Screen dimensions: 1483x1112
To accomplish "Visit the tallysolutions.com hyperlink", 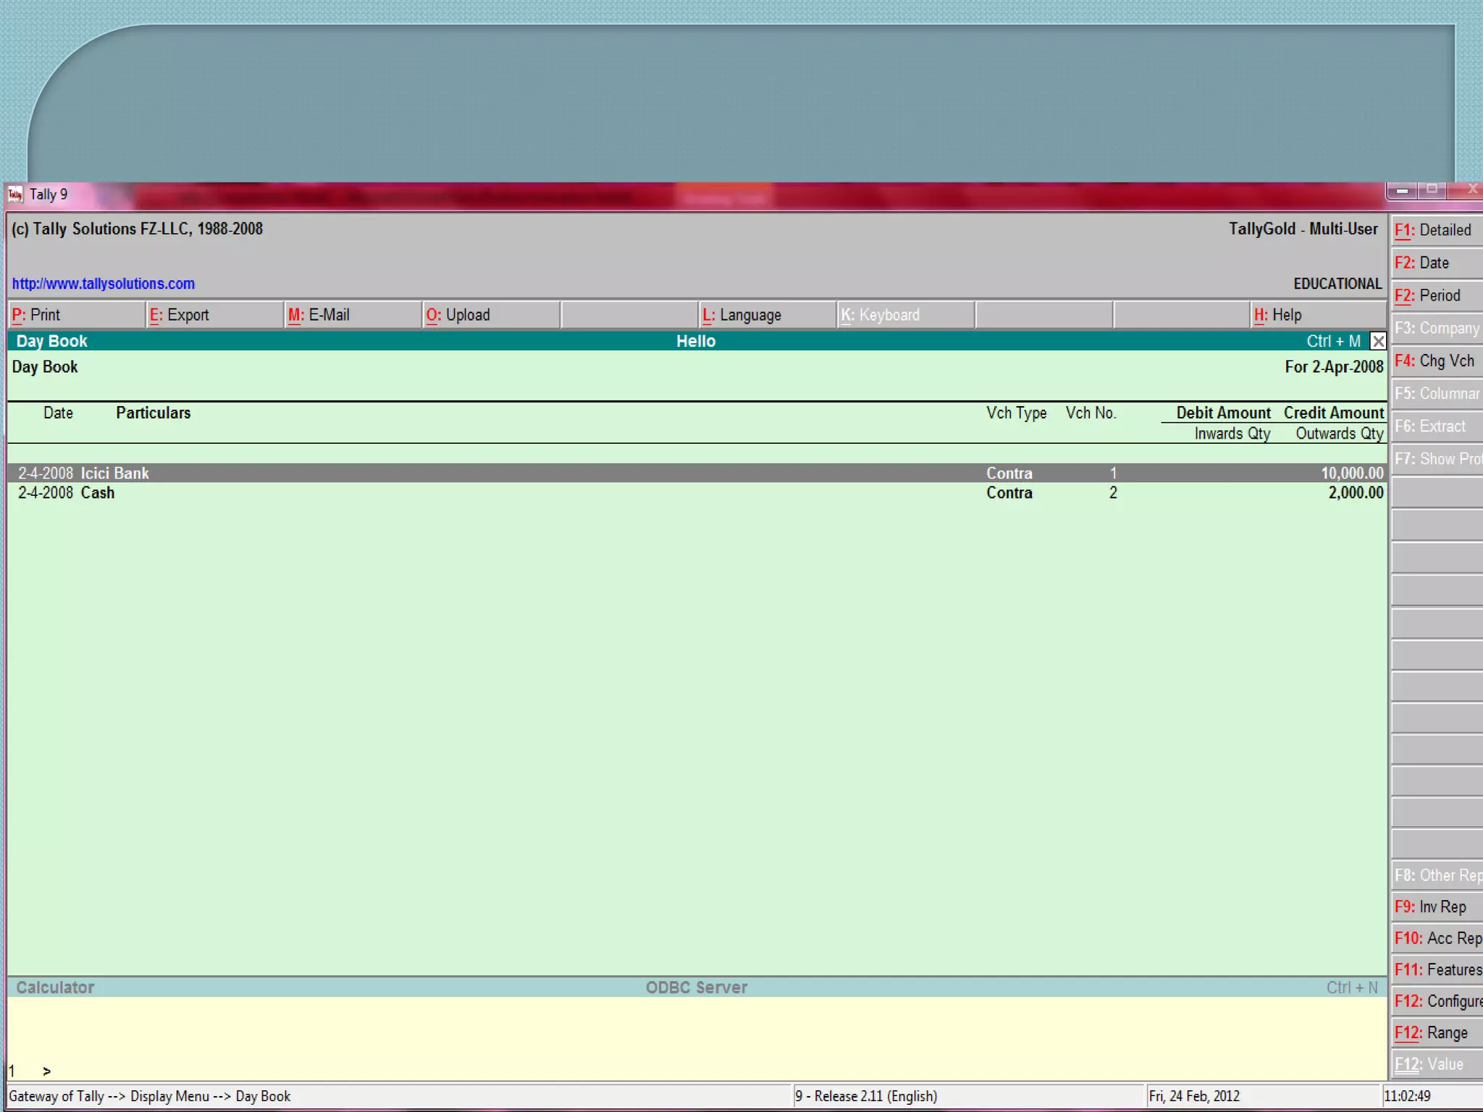I will point(103,284).
